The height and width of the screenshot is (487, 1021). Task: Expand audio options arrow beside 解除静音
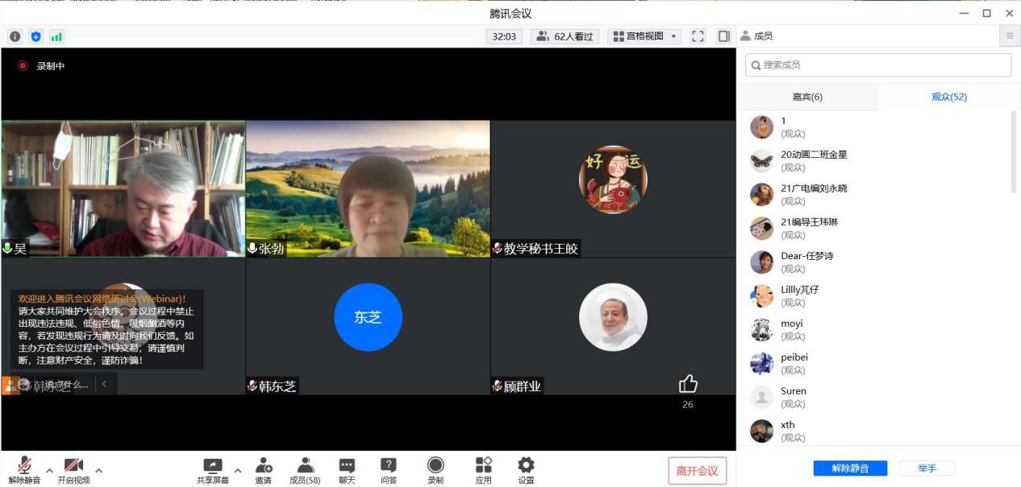point(49,470)
